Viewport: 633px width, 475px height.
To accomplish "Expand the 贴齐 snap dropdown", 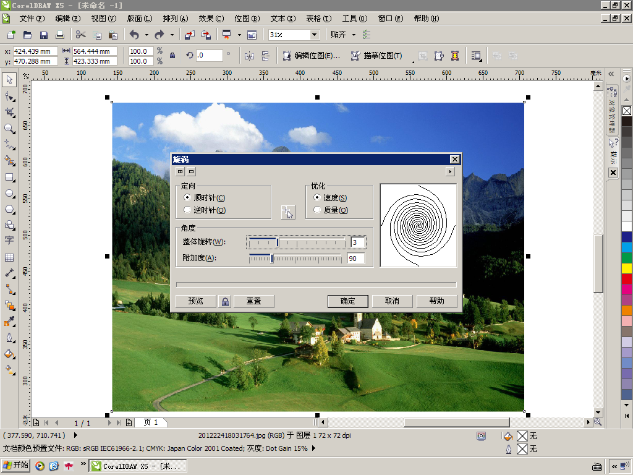I will [354, 35].
